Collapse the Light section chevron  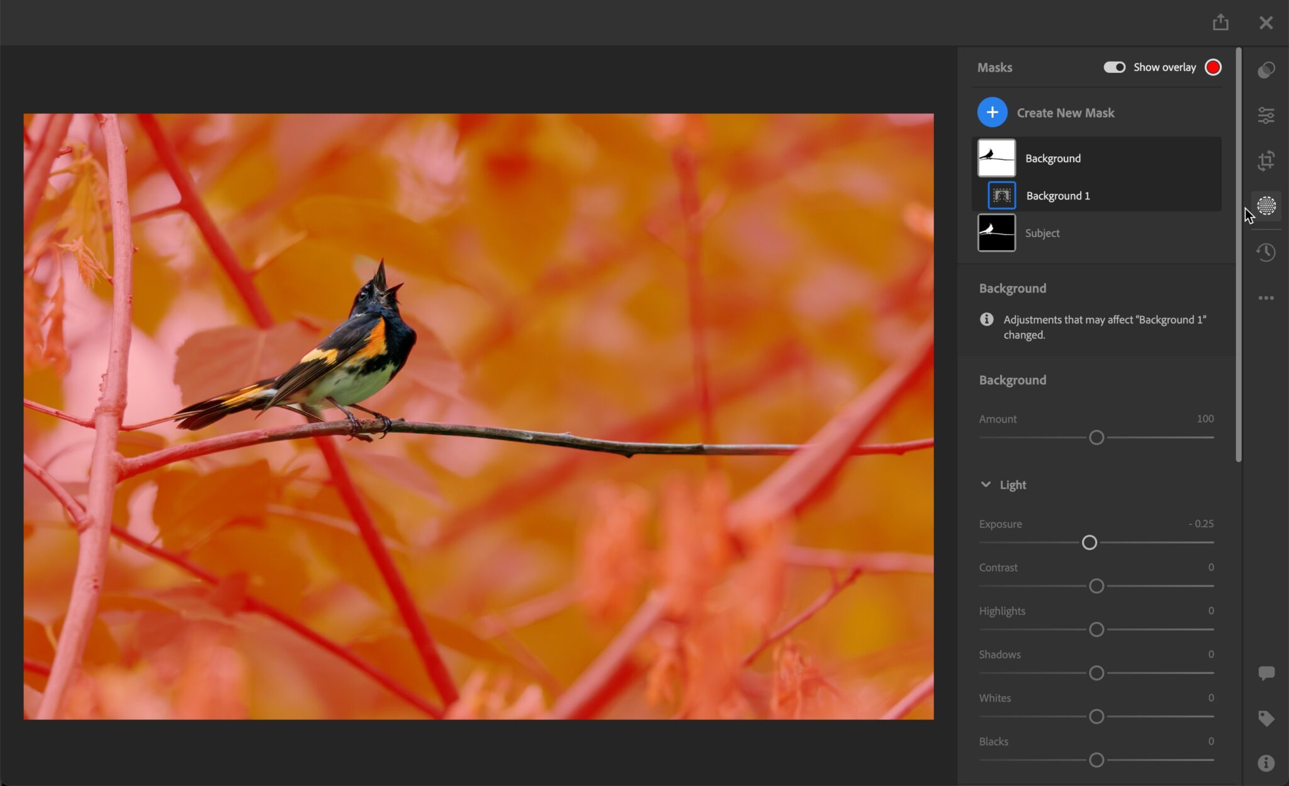(986, 484)
